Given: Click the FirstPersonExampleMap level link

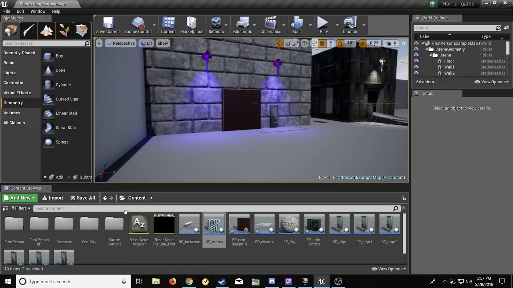Looking at the screenshot, I should point(369,177).
